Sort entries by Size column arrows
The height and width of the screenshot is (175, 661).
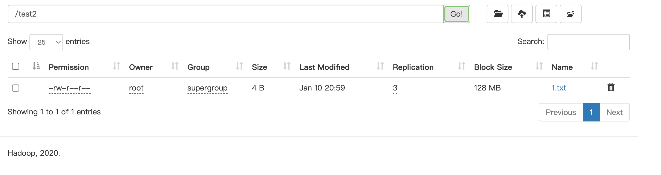pyautogui.click(x=287, y=66)
